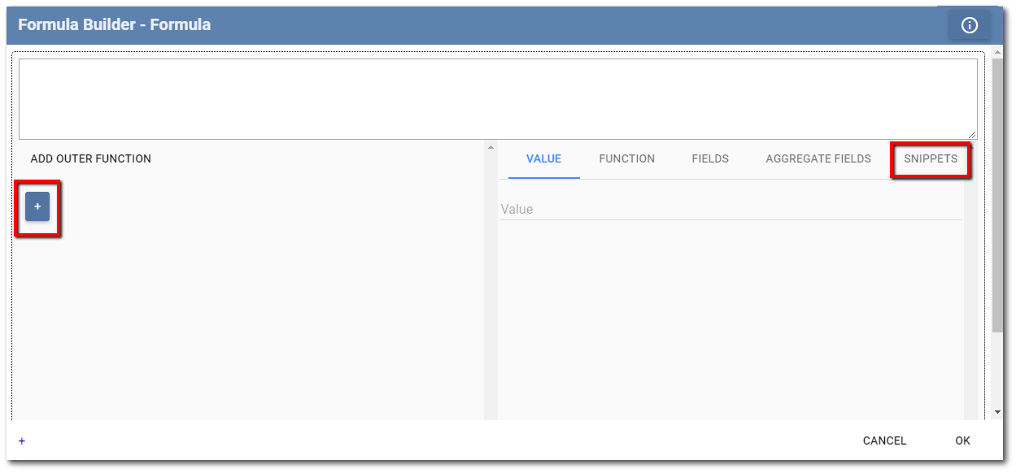1016x473 pixels.
Task: Click the dialog scrollbar up arrow
Action: coord(998,53)
